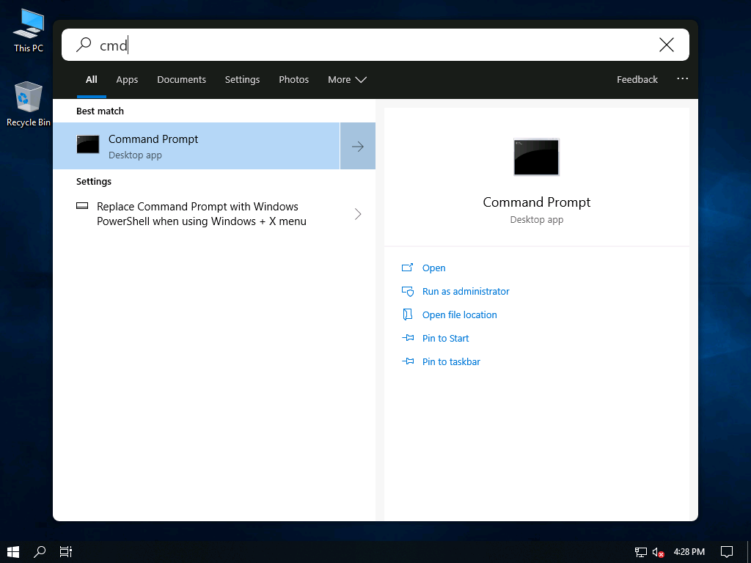Select Pin to taskbar
Screen dimensions: 751x563
(451, 362)
